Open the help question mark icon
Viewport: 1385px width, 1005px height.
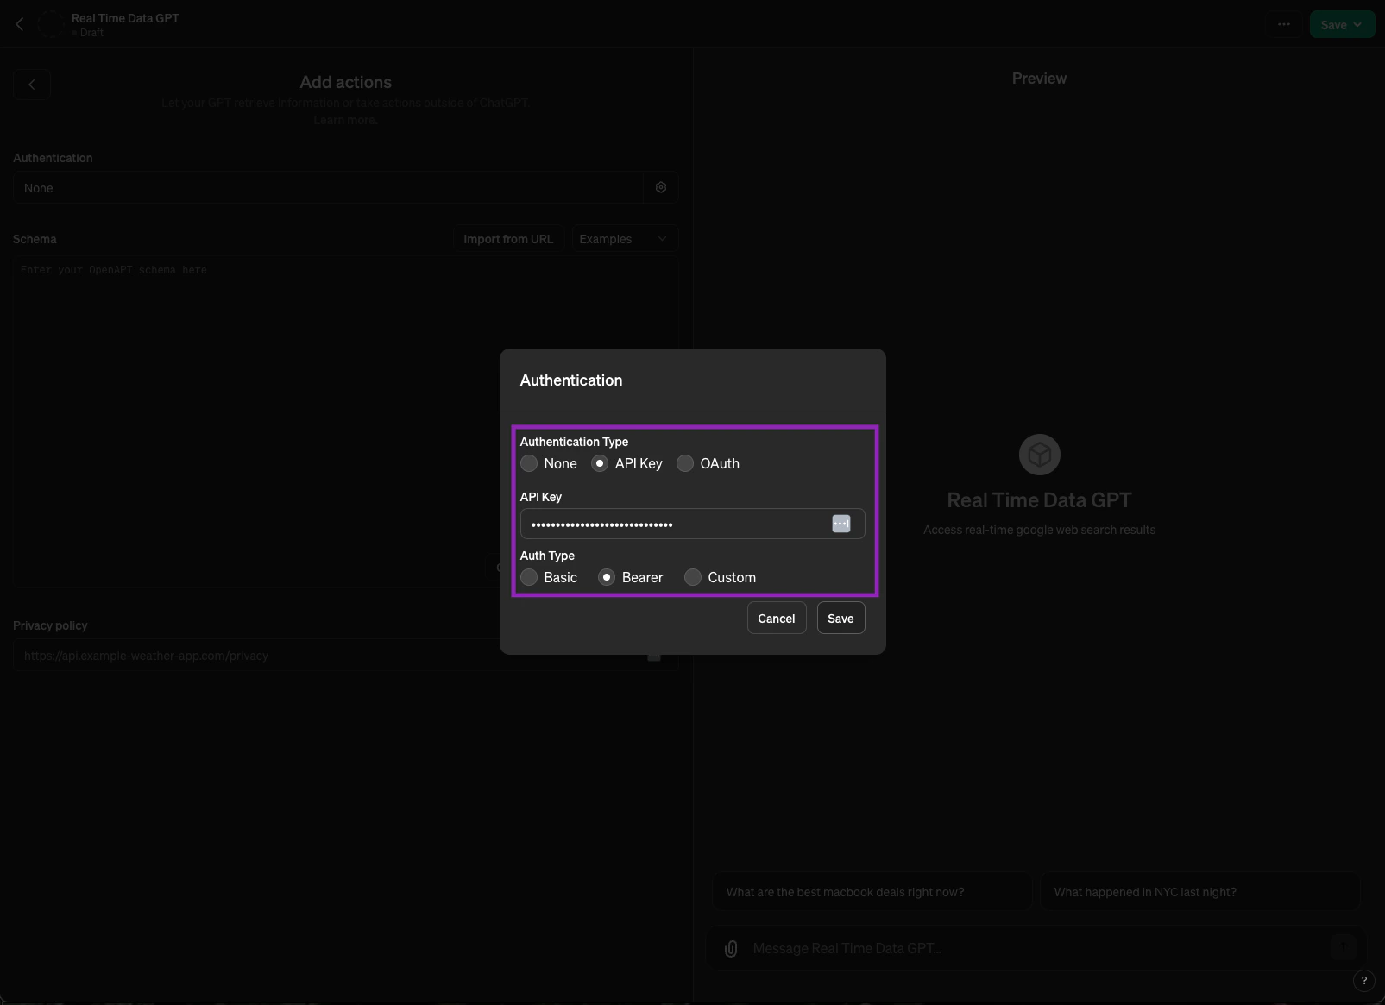[1363, 981]
